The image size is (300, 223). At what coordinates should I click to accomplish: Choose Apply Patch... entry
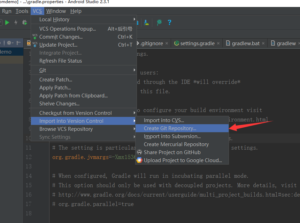(x=84, y=88)
